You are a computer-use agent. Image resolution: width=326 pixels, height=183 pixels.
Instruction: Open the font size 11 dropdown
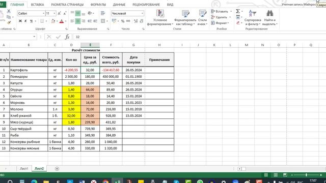coord(55,13)
